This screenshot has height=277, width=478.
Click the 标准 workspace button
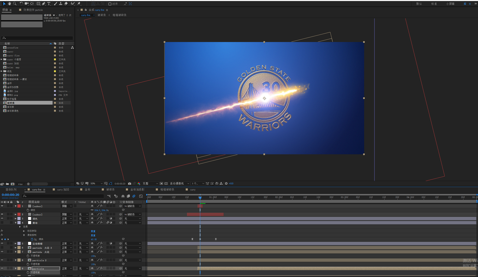(x=434, y=4)
